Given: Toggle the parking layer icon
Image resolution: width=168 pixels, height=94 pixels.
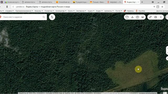Looking at the screenshot, I should pyautogui.click(x=138, y=17).
